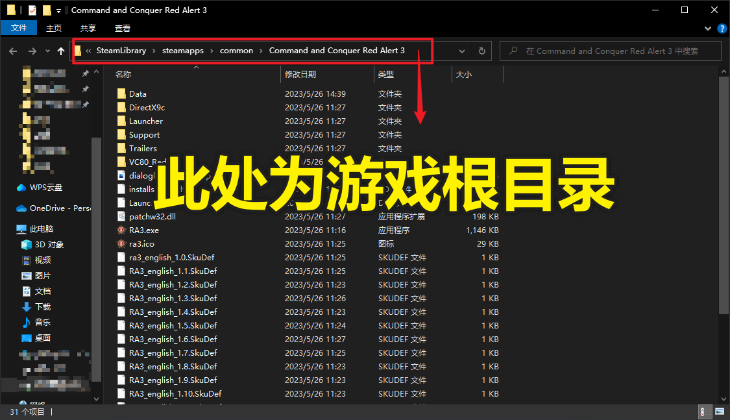This screenshot has width=730, height=420.
Task: Click the navigation pane scrollbar
Action: click(97, 258)
